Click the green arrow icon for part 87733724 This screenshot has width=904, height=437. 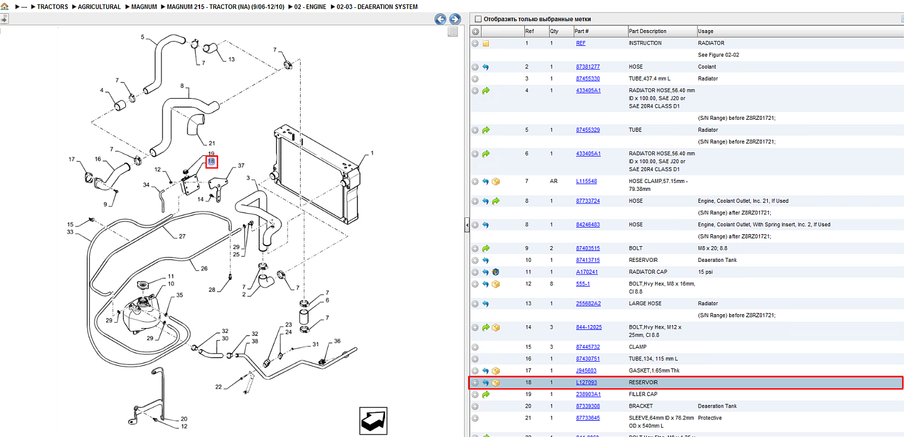[495, 201]
